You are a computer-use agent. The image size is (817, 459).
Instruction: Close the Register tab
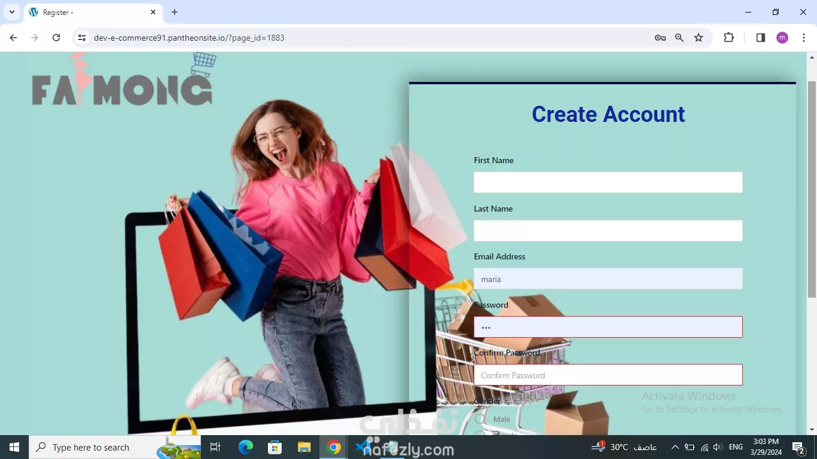[x=153, y=12]
